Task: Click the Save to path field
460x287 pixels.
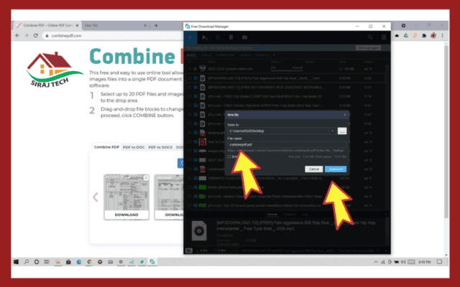Action: point(278,131)
